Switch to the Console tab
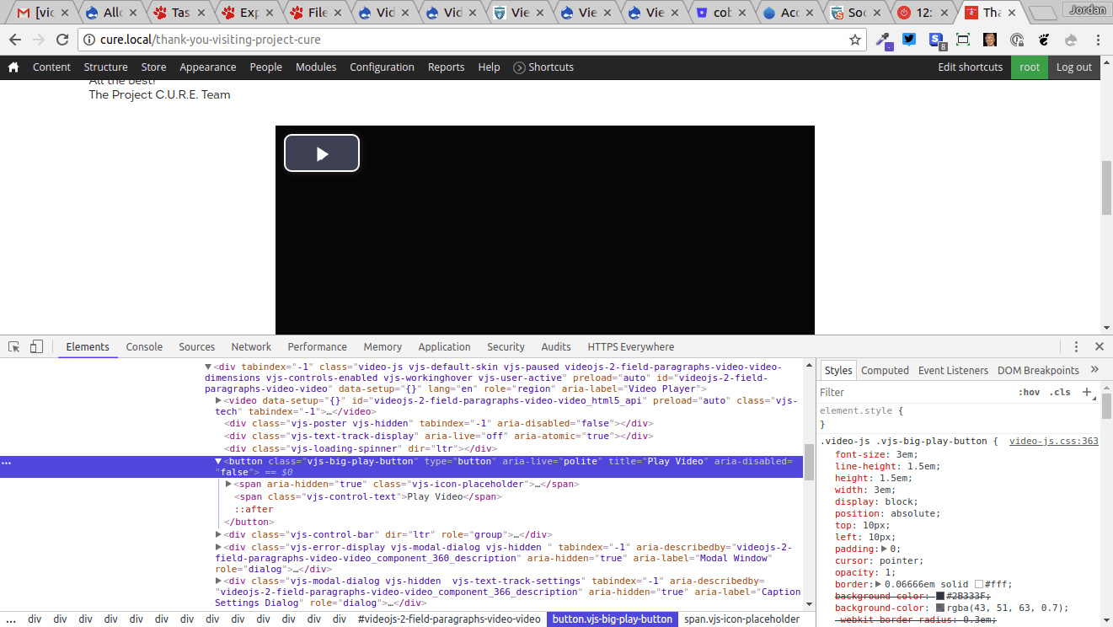Viewport: 1113px width, 627px height. (143, 346)
